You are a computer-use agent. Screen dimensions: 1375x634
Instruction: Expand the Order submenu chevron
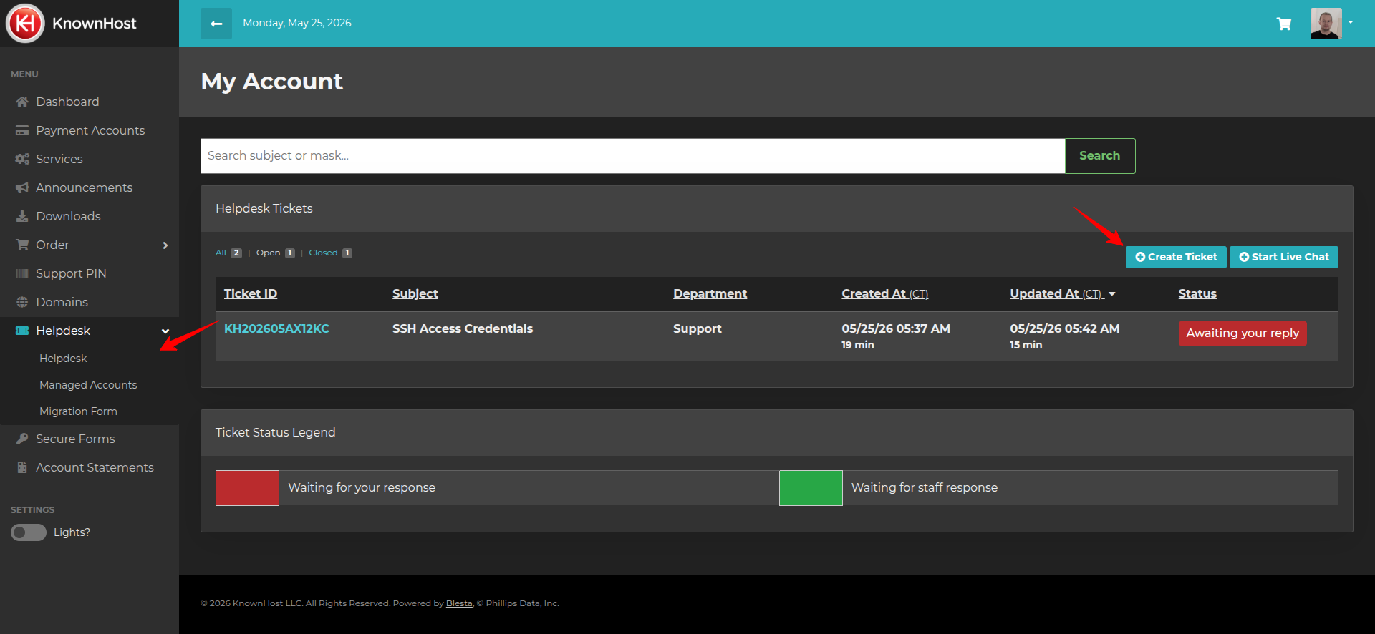click(165, 245)
